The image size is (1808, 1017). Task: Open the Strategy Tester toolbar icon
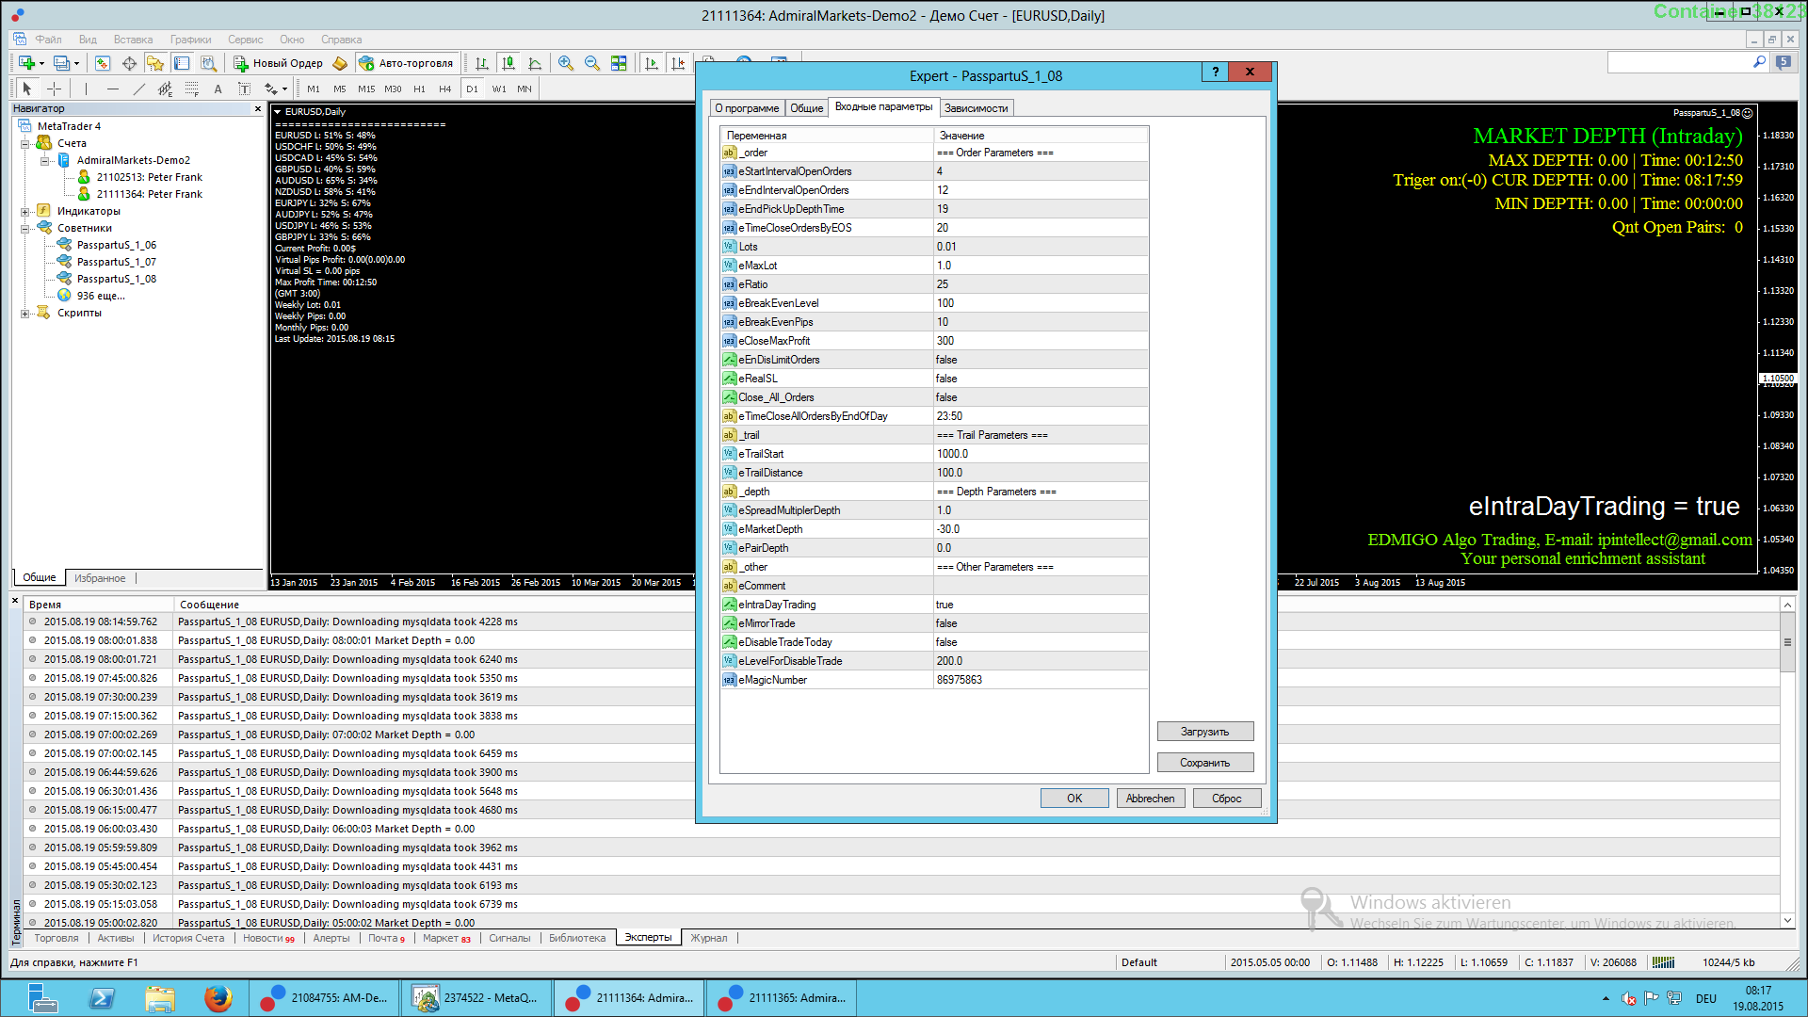208,63
